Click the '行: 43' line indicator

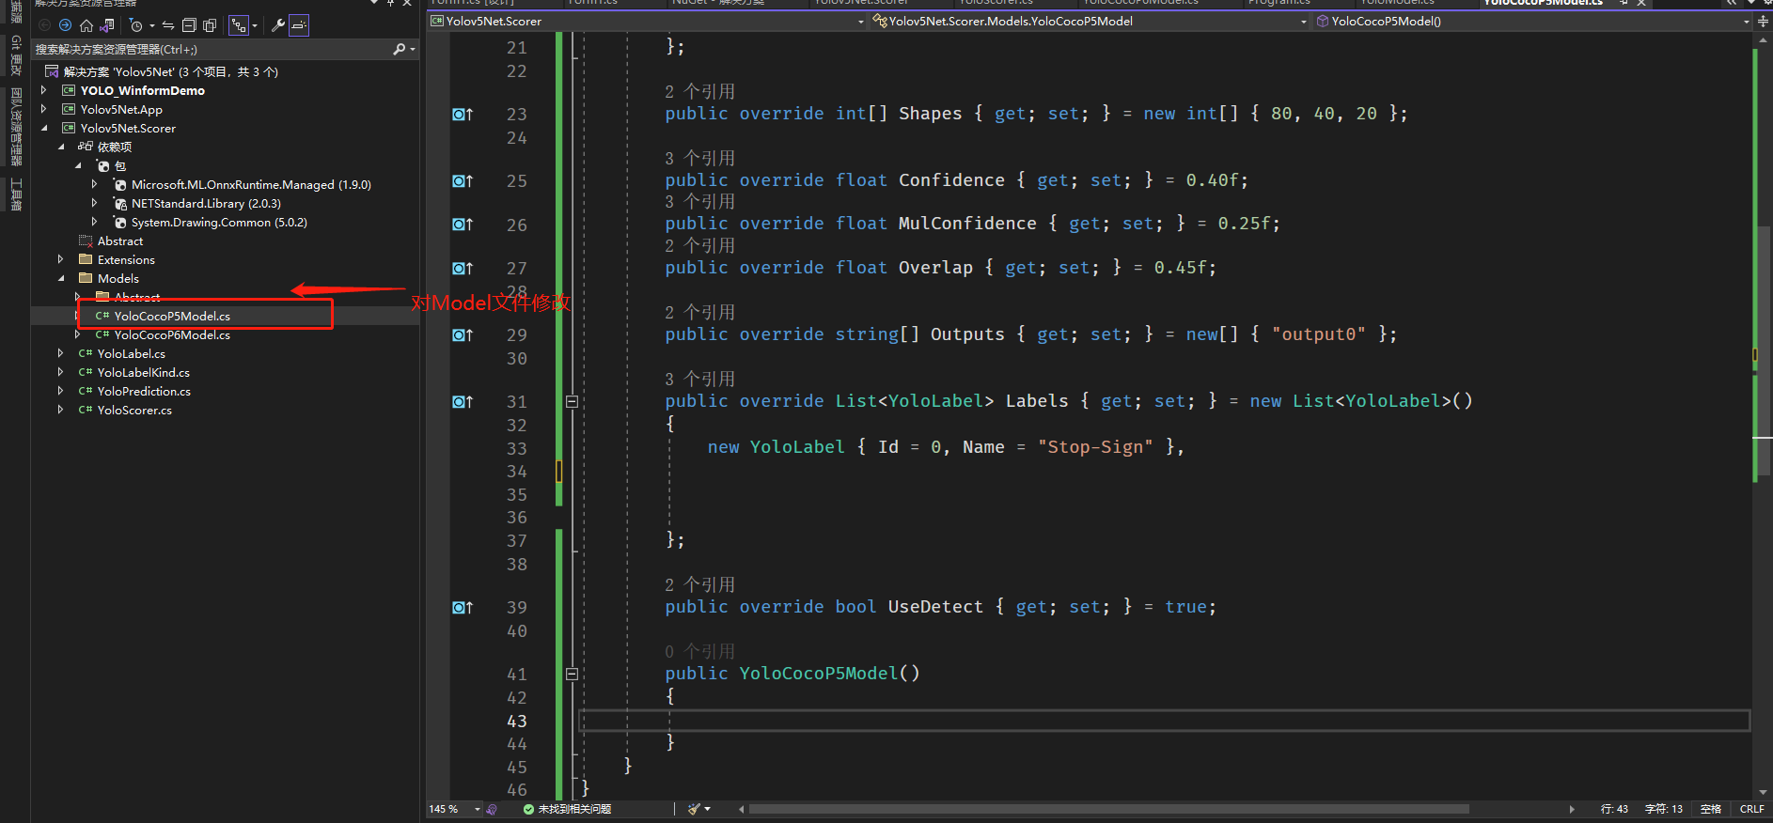[1614, 809]
